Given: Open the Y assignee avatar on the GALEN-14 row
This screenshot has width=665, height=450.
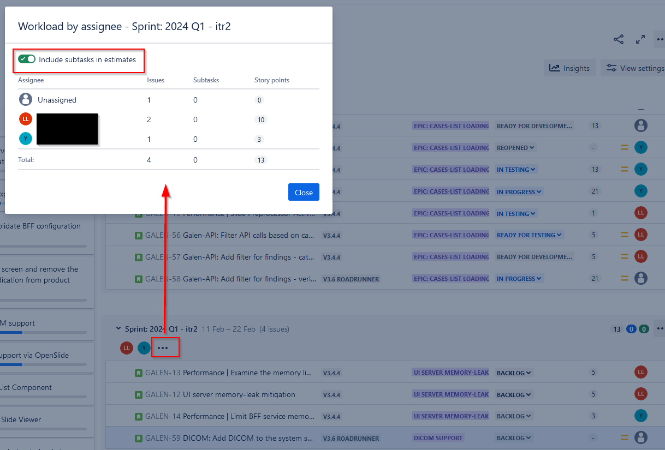Looking at the screenshot, I should click(x=641, y=416).
